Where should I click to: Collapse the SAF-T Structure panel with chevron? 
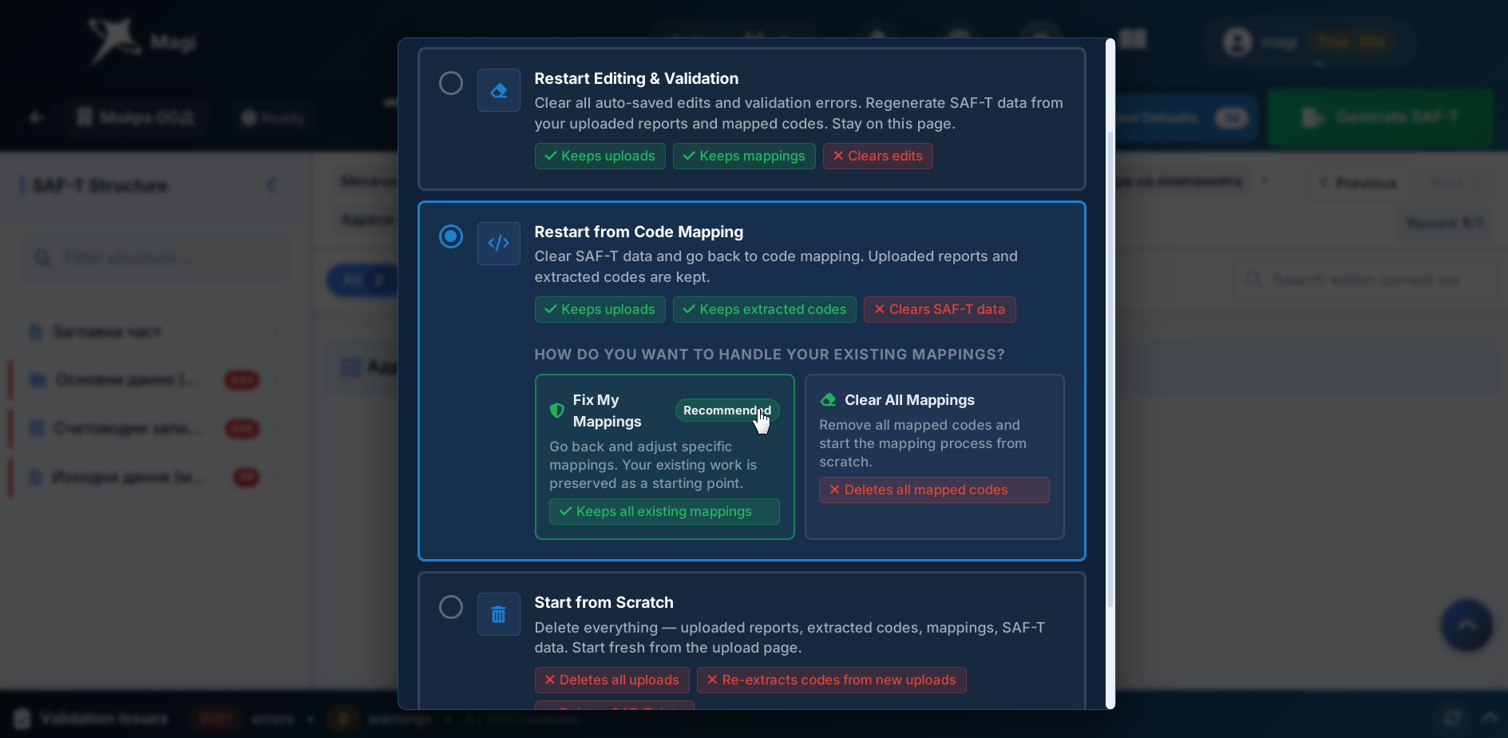point(271,185)
